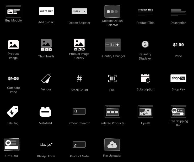Select the Product Image element icon
The height and width of the screenshot is (162, 194).
pos(13,45)
